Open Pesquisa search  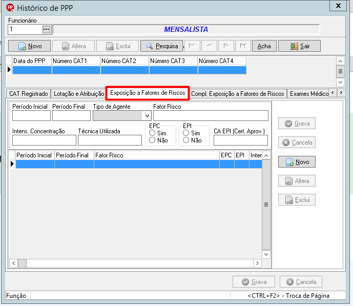(161, 46)
